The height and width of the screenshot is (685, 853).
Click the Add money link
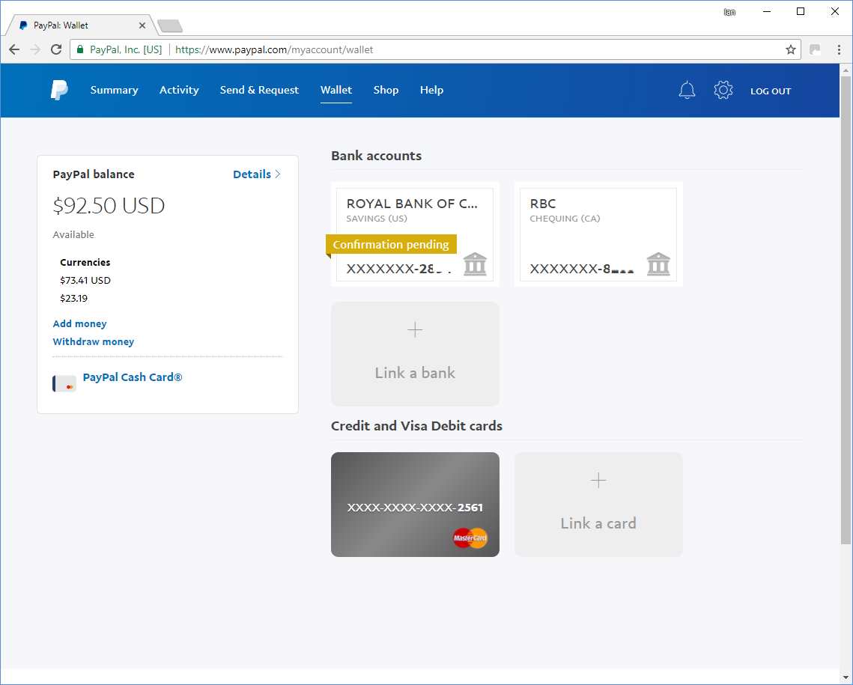(x=79, y=323)
